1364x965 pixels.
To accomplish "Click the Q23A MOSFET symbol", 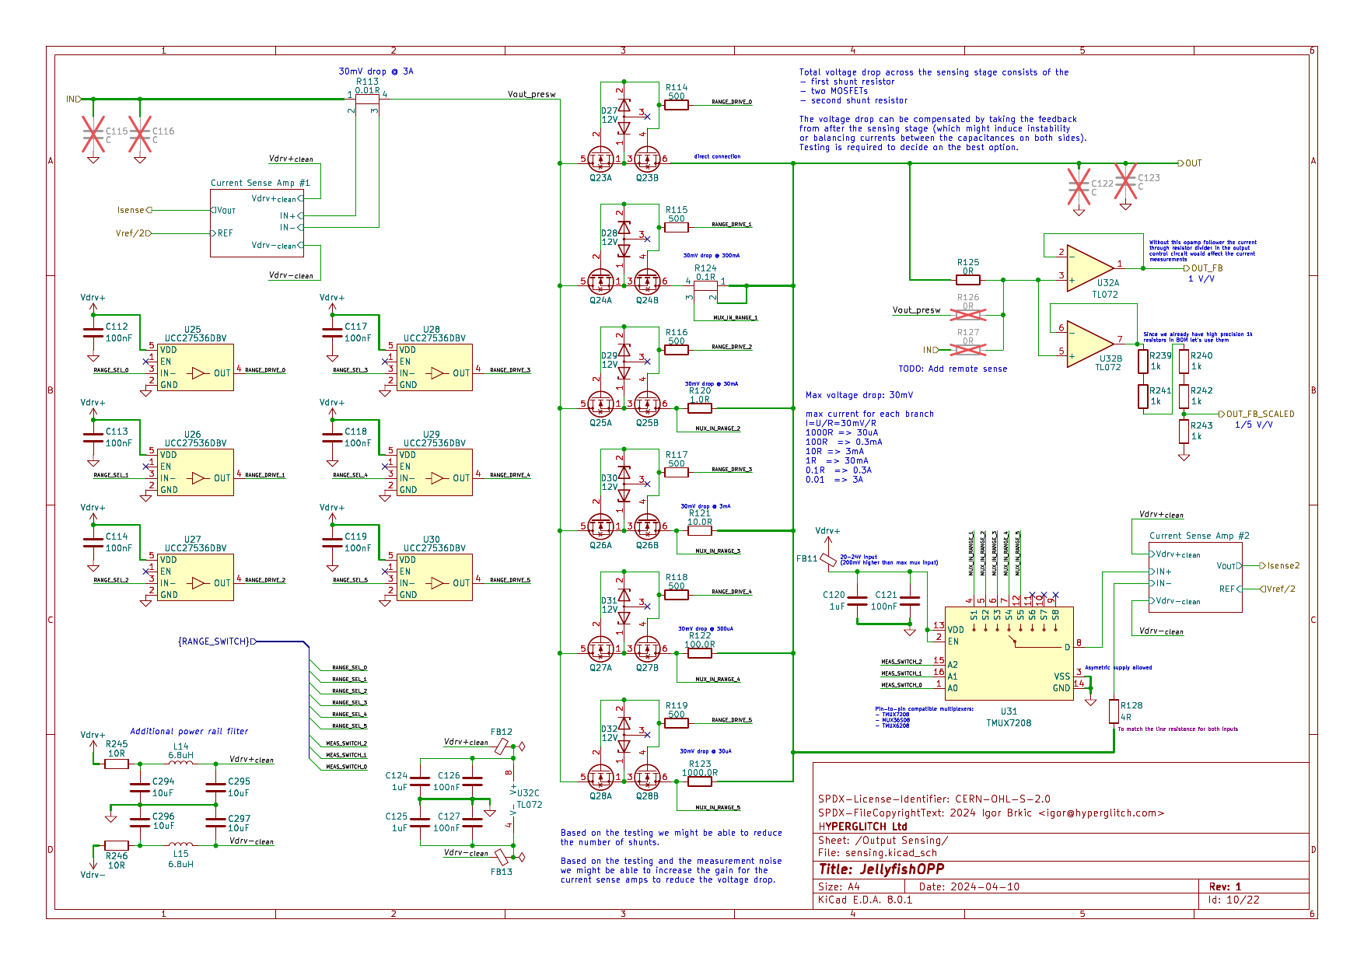I will (600, 159).
